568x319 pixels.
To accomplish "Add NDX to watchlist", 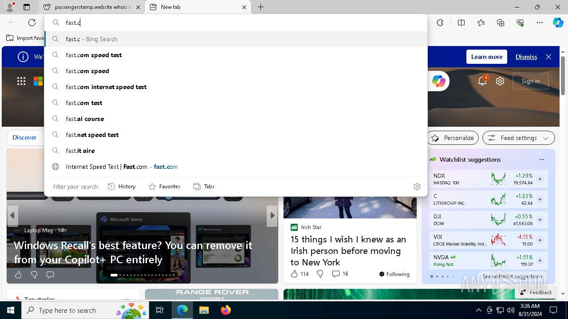I will click(x=540, y=179).
